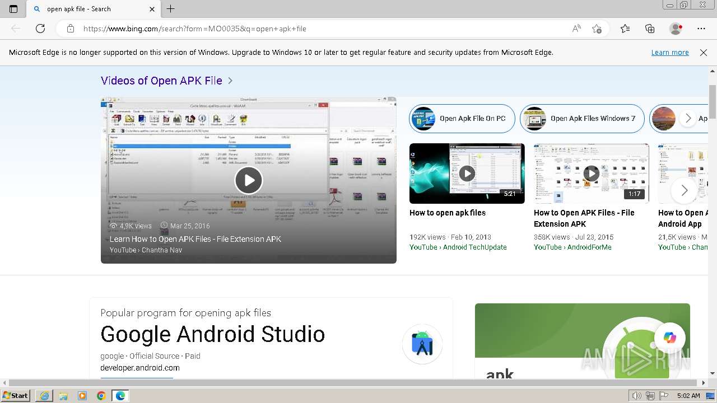The image size is (717, 403).
Task: Refresh the current page
Action: coord(40,29)
